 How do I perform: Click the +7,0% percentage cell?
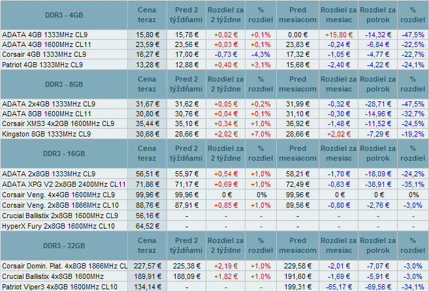click(261, 134)
